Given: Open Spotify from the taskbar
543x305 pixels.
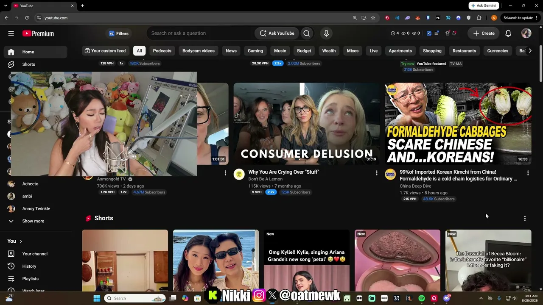Looking at the screenshot, I should point(422,298).
